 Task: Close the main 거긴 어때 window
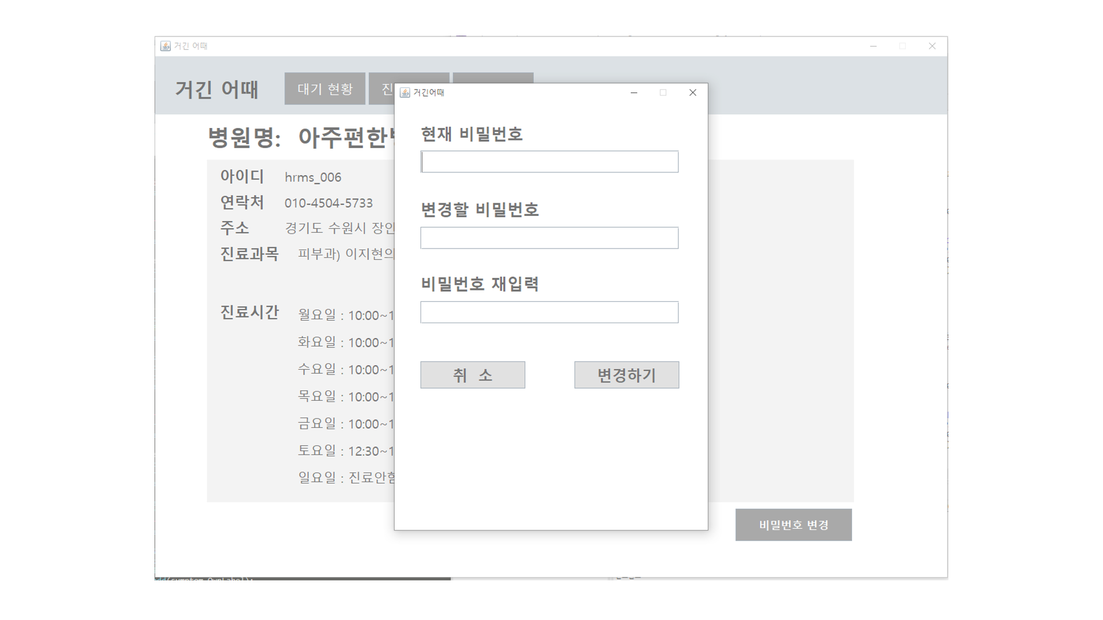point(932,46)
